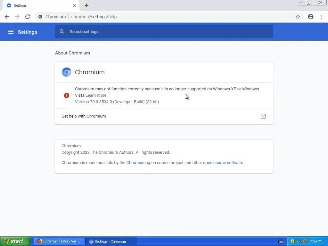
Task: Click the address bar URL
Action: tap(94, 17)
